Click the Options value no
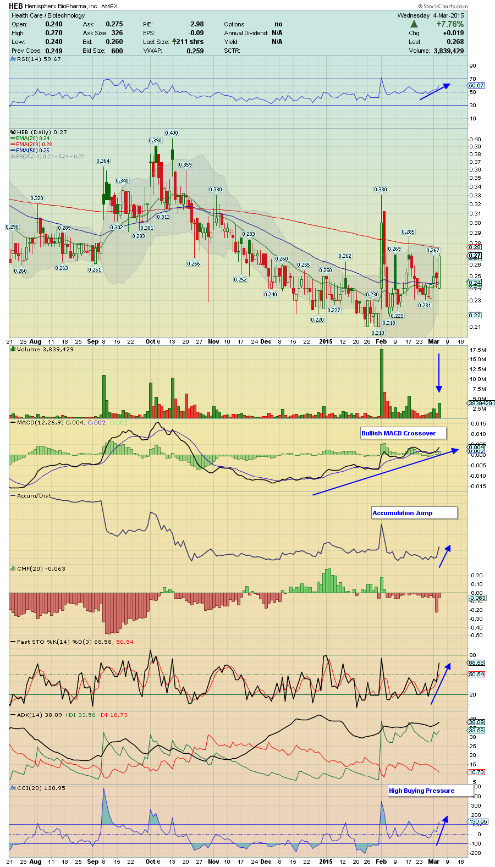495x867 pixels. (x=278, y=24)
